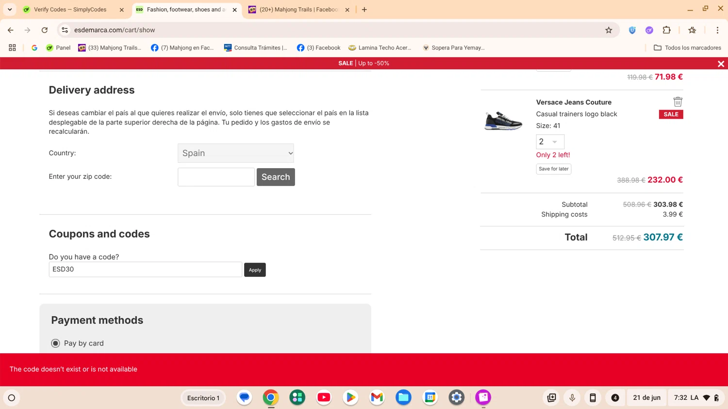Open the phone hub icon
The height and width of the screenshot is (409, 728).
[x=593, y=398]
